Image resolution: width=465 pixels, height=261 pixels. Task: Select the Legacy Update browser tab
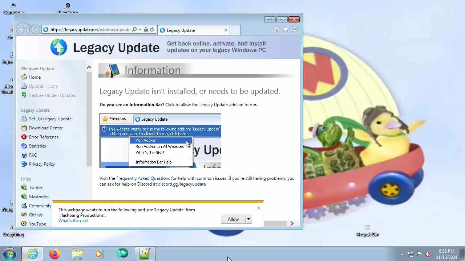[194, 30]
